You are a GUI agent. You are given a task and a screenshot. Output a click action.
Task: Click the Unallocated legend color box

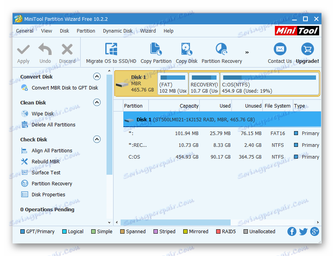(246, 231)
